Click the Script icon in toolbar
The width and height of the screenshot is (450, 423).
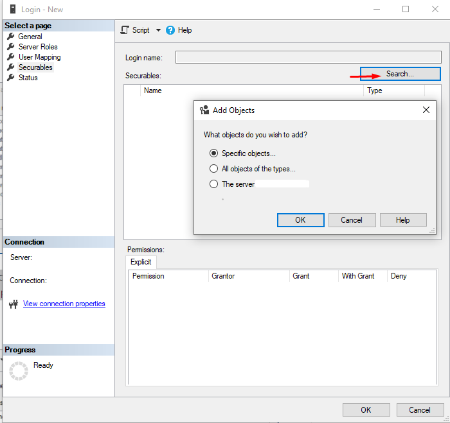click(x=125, y=30)
